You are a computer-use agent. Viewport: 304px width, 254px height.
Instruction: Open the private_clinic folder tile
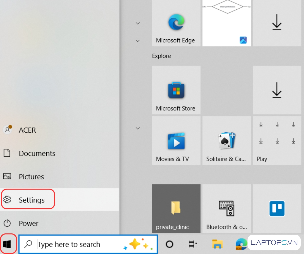(x=176, y=208)
